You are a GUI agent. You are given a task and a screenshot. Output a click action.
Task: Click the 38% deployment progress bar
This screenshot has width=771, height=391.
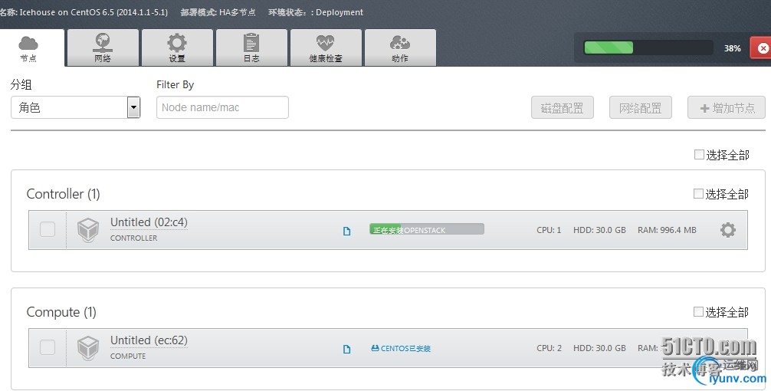tap(648, 48)
